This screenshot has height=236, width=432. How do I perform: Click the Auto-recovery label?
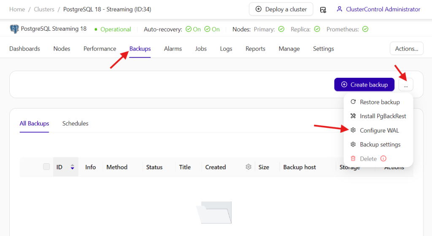163,29
